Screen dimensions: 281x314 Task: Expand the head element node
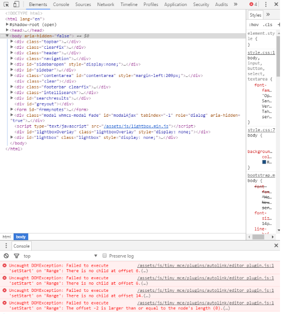pyautogui.click(x=7, y=30)
